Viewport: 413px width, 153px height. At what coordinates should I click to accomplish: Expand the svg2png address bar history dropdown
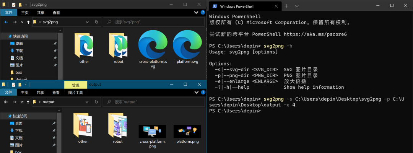(88, 22)
